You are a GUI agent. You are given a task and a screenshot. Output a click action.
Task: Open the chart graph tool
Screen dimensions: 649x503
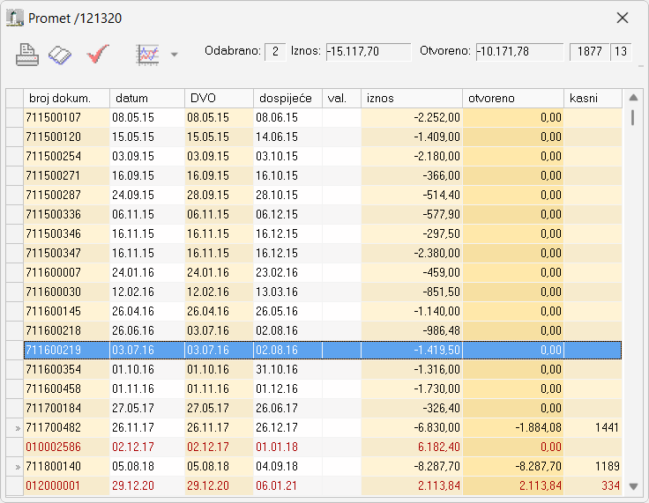[x=146, y=55]
